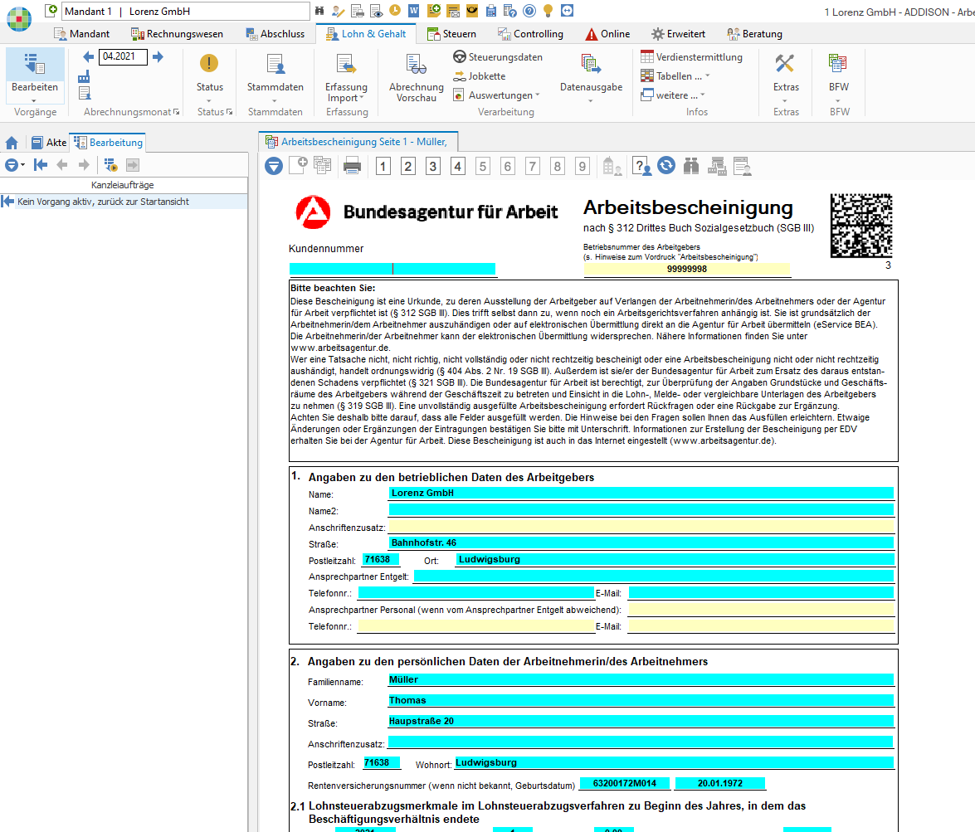Click the Ansprechpartner Entgelt input field
975x832 pixels.
653,577
